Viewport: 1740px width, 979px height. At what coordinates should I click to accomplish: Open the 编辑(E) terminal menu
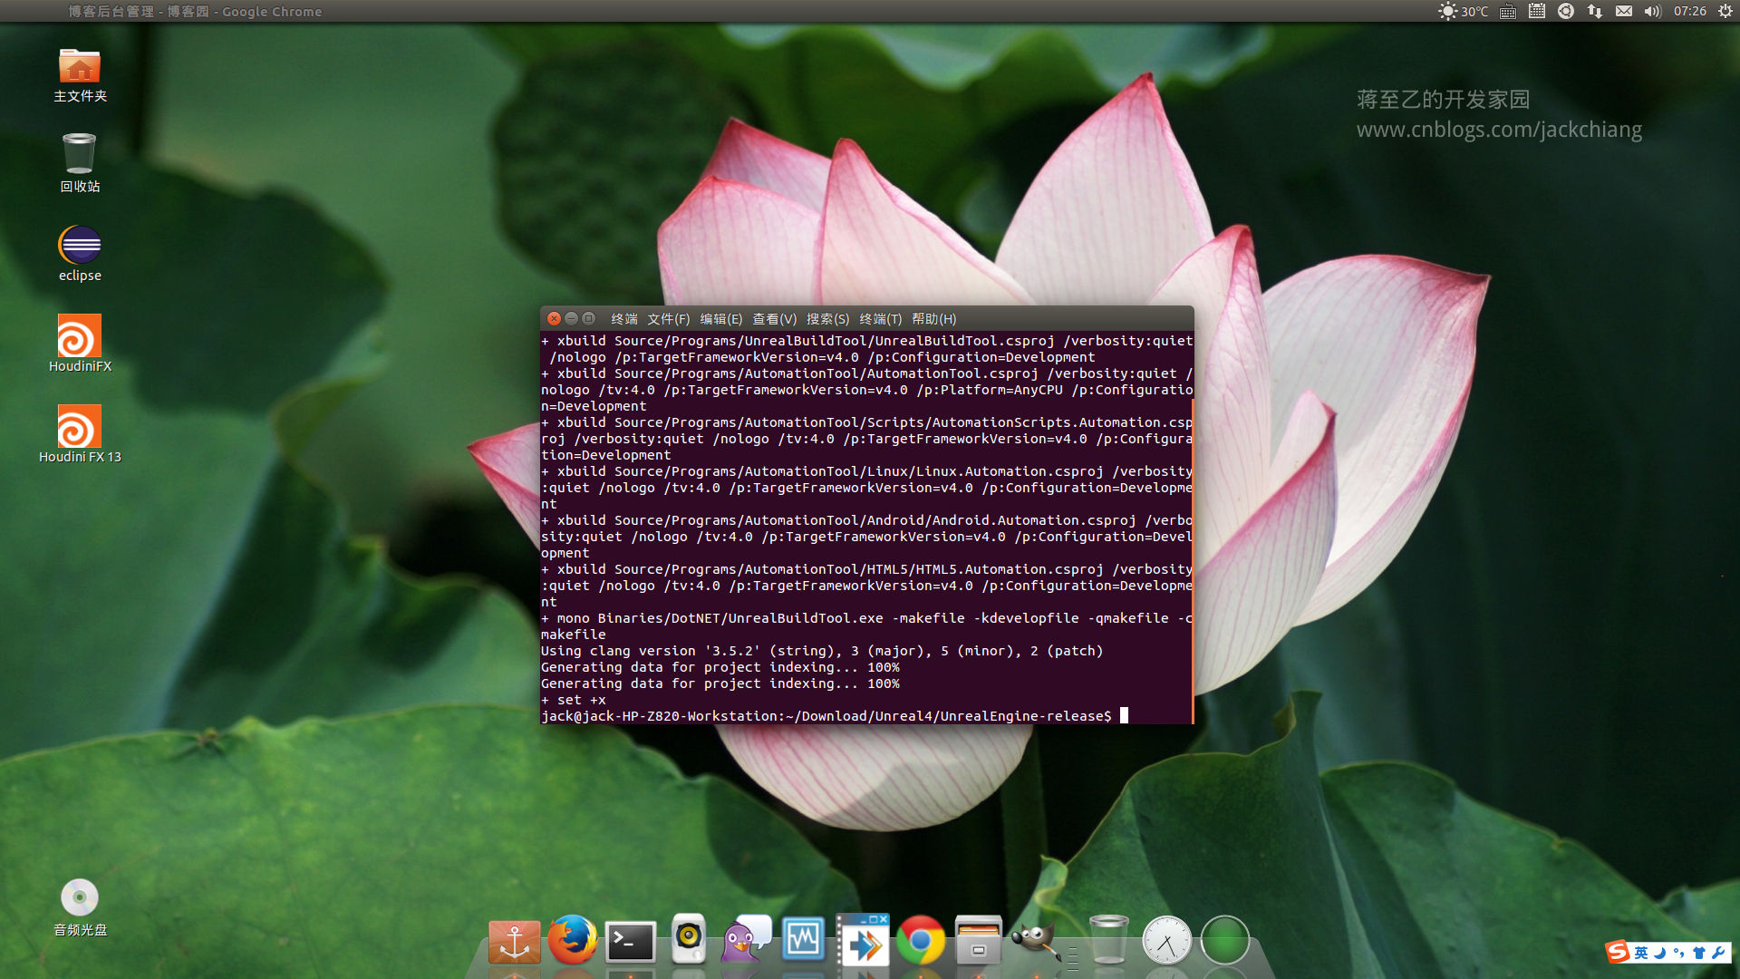click(x=720, y=319)
